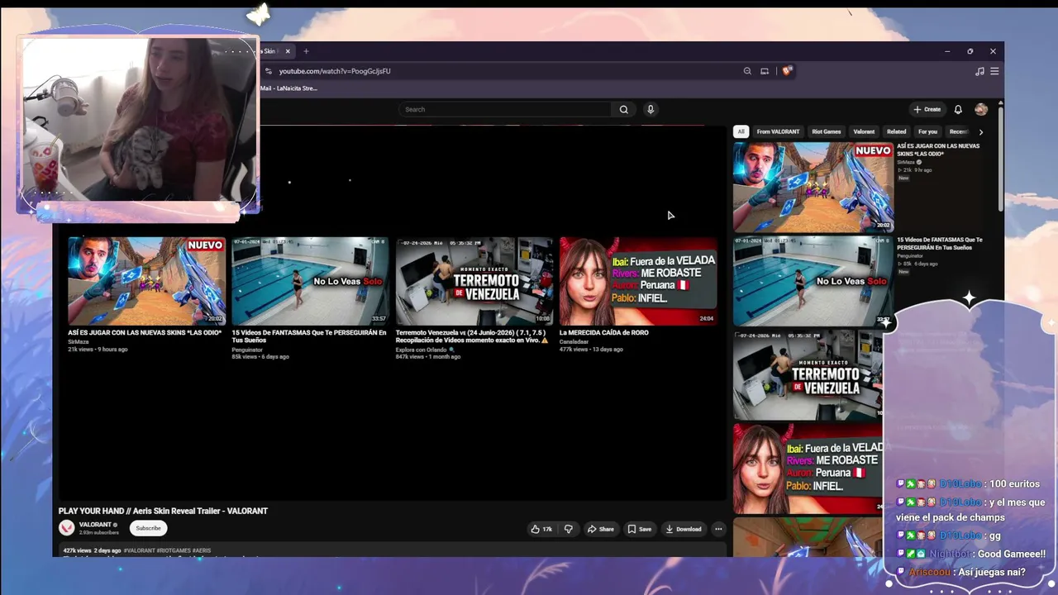
Task: Select the Valorant filter chip
Action: [864, 131]
